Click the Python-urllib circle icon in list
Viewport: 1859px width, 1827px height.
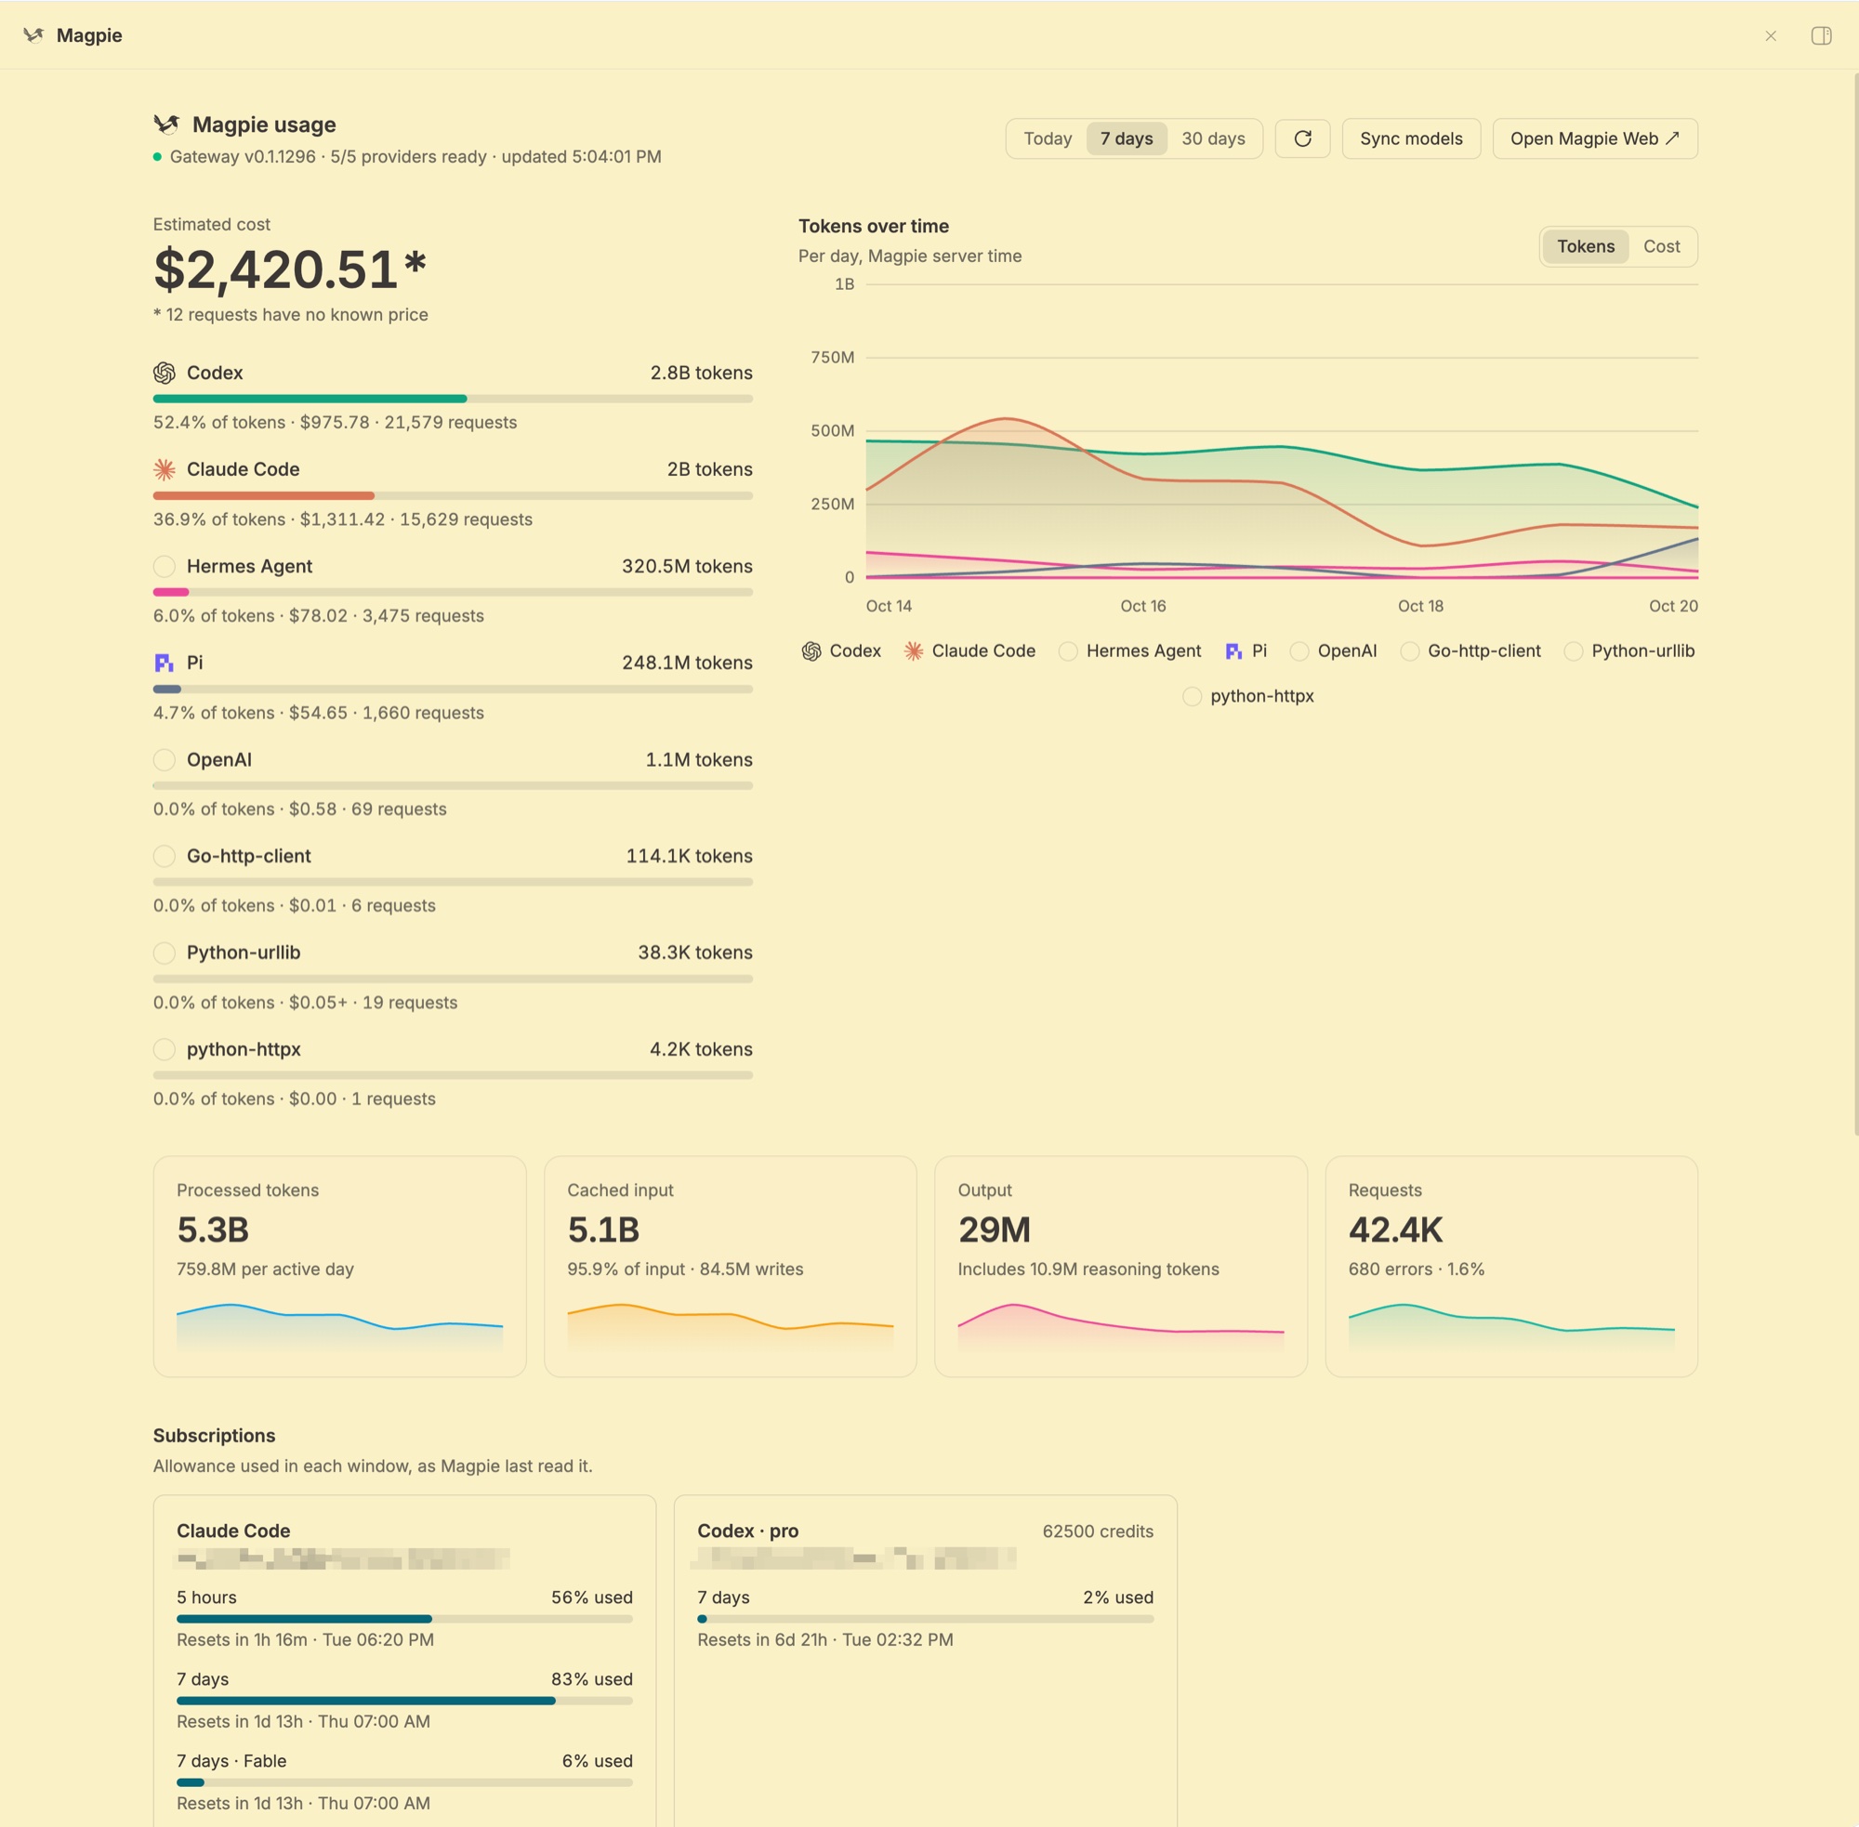(x=165, y=953)
